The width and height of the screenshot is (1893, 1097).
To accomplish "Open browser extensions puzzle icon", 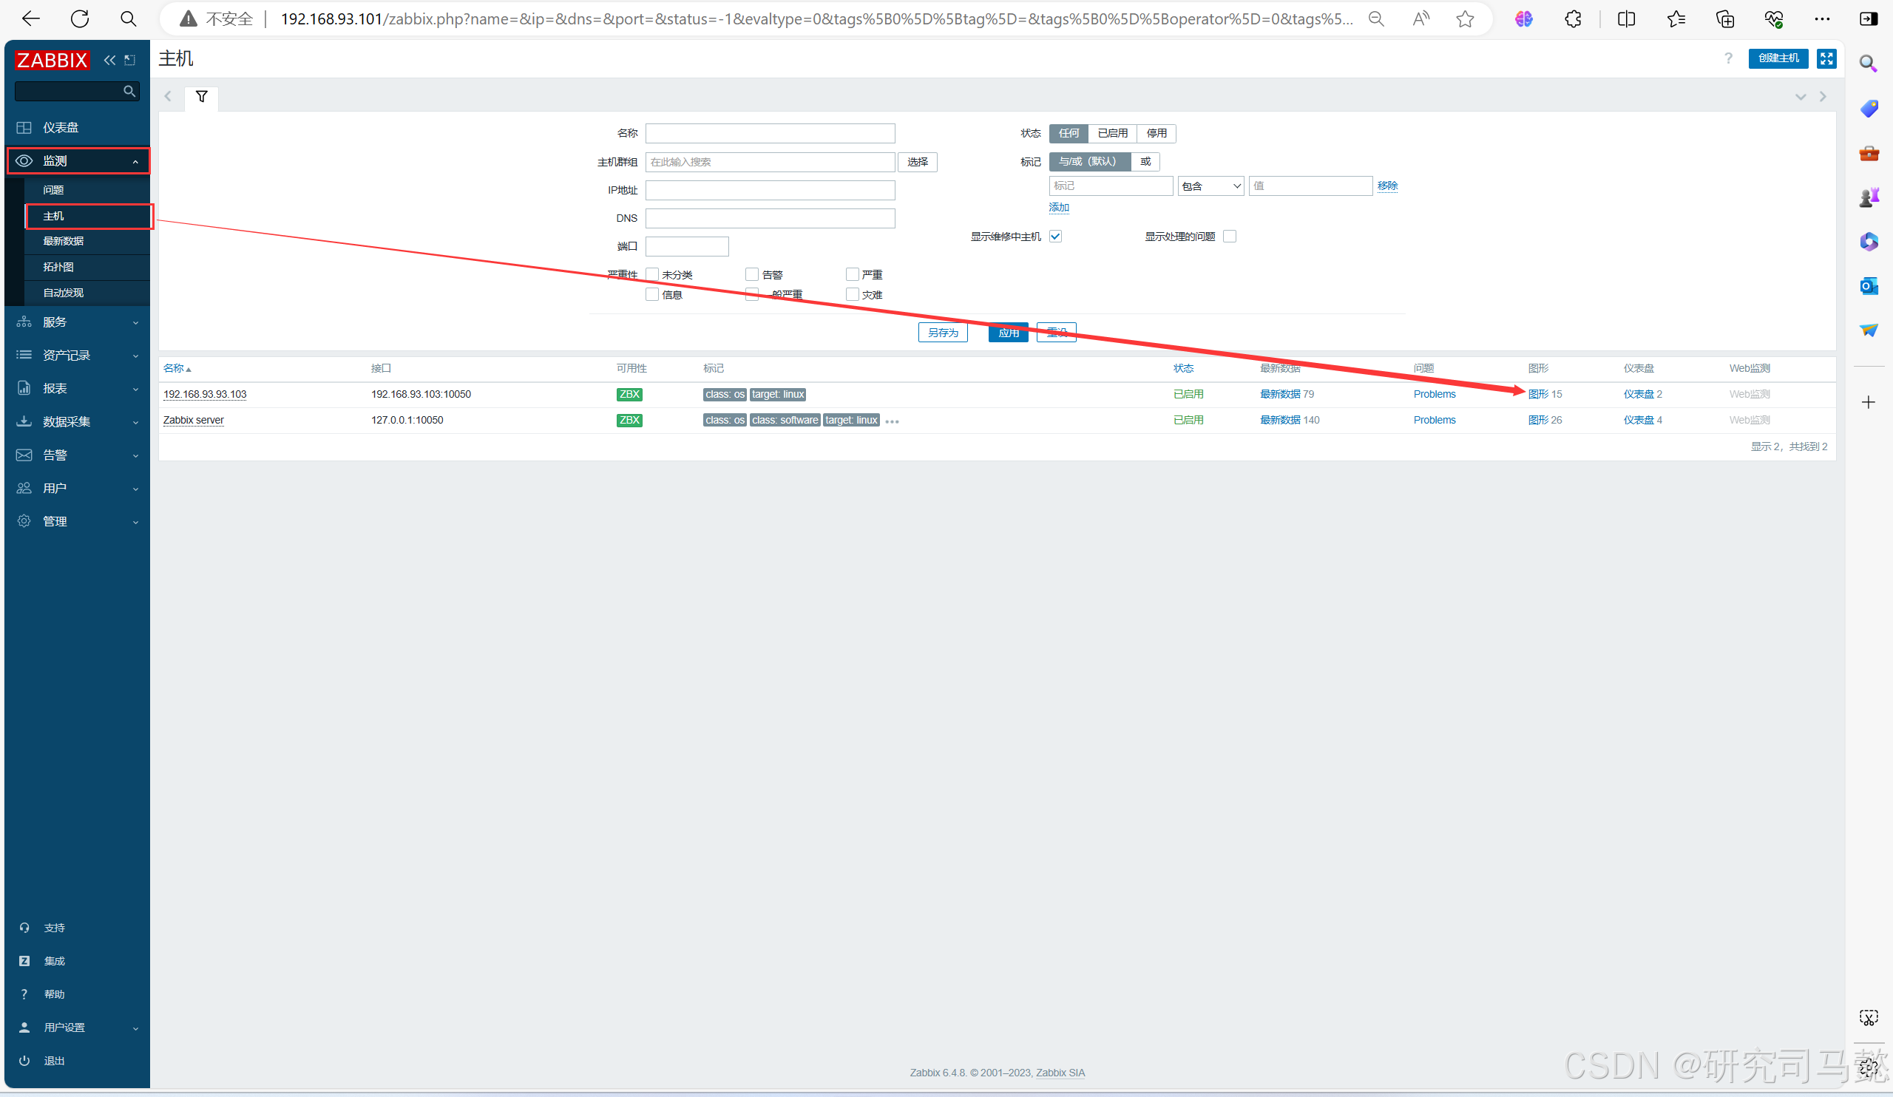I will tap(1572, 18).
